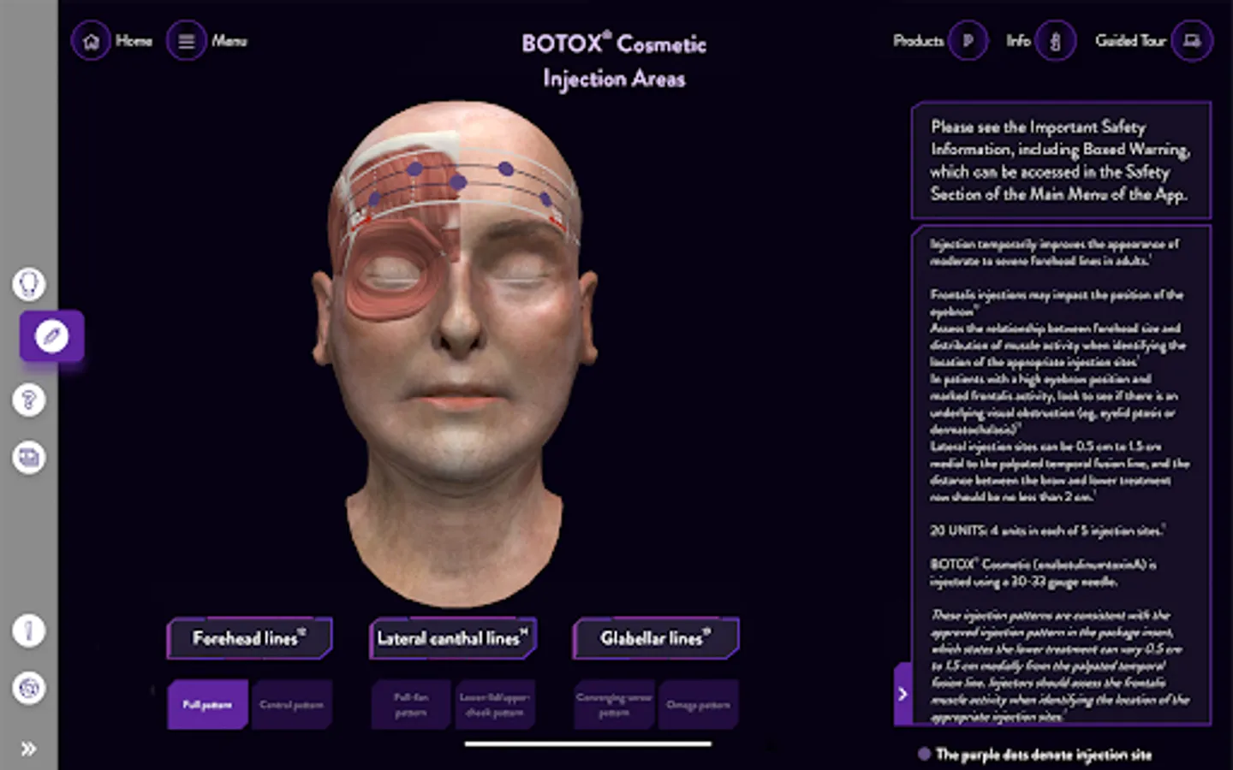Choose the Central pattern option
The height and width of the screenshot is (770, 1233).
(291, 705)
